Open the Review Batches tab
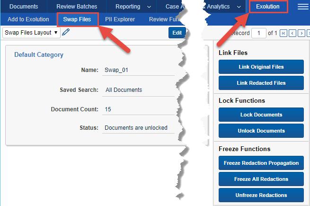 coord(77,7)
